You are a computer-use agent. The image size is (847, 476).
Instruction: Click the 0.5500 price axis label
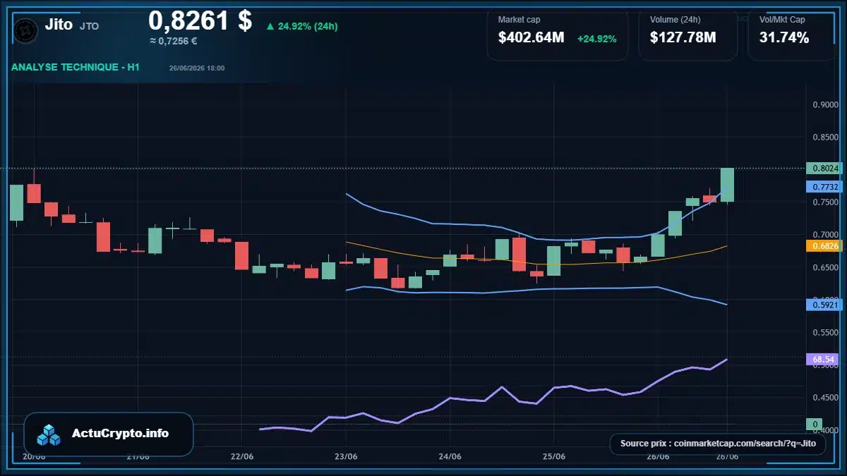[x=826, y=333]
